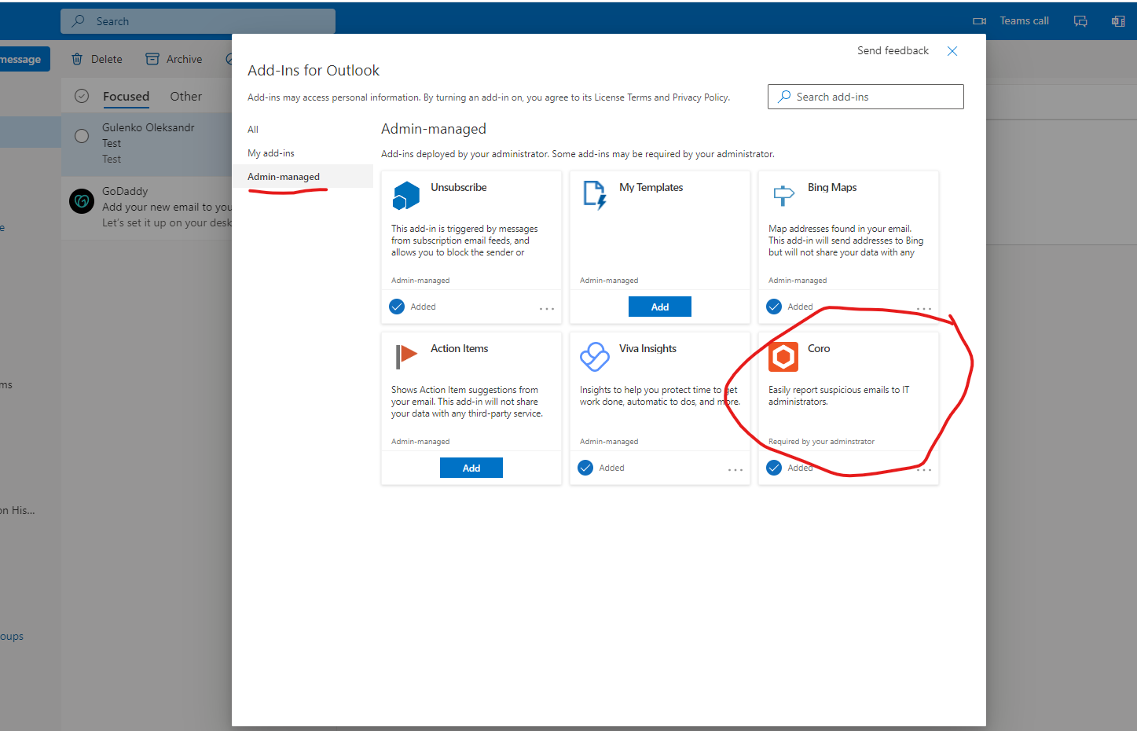1137x731 pixels.
Task: Switch to the Other inbox tab
Action: pyautogui.click(x=186, y=97)
